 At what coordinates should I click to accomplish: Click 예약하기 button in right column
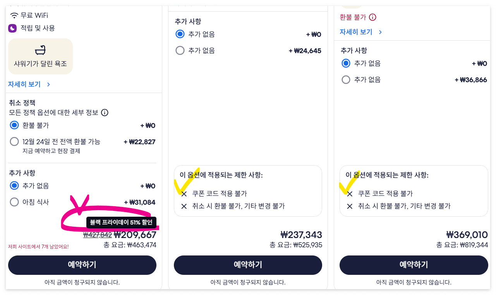(x=414, y=265)
